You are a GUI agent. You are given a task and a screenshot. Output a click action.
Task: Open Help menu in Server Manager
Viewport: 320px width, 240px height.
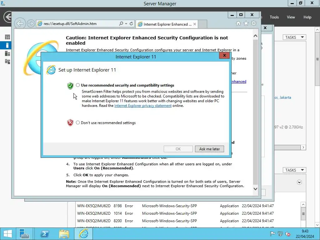coord(307,17)
